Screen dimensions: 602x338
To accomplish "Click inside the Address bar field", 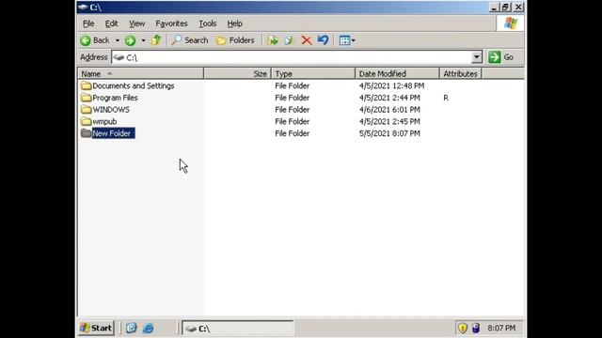I will pos(292,57).
